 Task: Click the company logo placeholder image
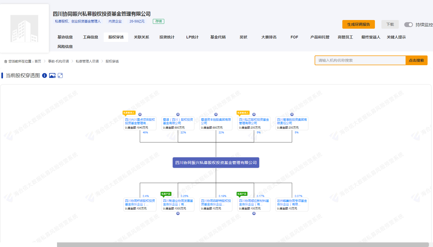pyautogui.click(x=24, y=28)
